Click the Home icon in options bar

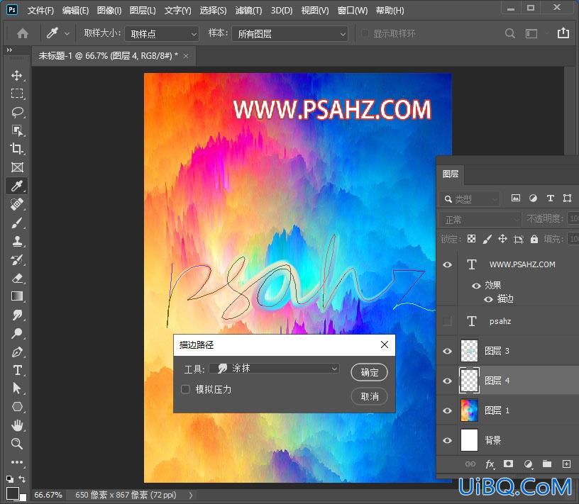pyautogui.click(x=23, y=33)
